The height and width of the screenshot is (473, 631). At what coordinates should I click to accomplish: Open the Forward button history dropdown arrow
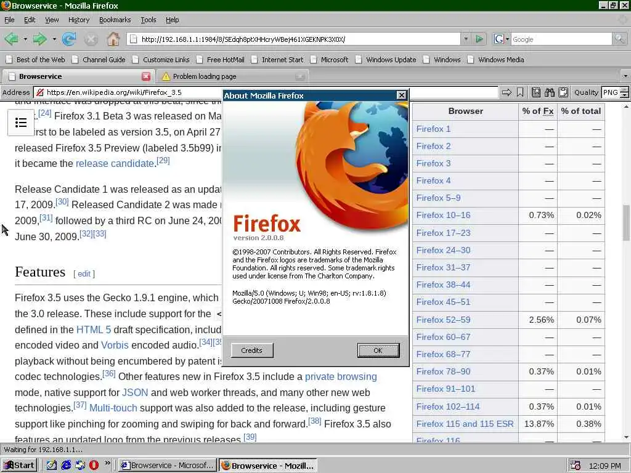(x=54, y=39)
